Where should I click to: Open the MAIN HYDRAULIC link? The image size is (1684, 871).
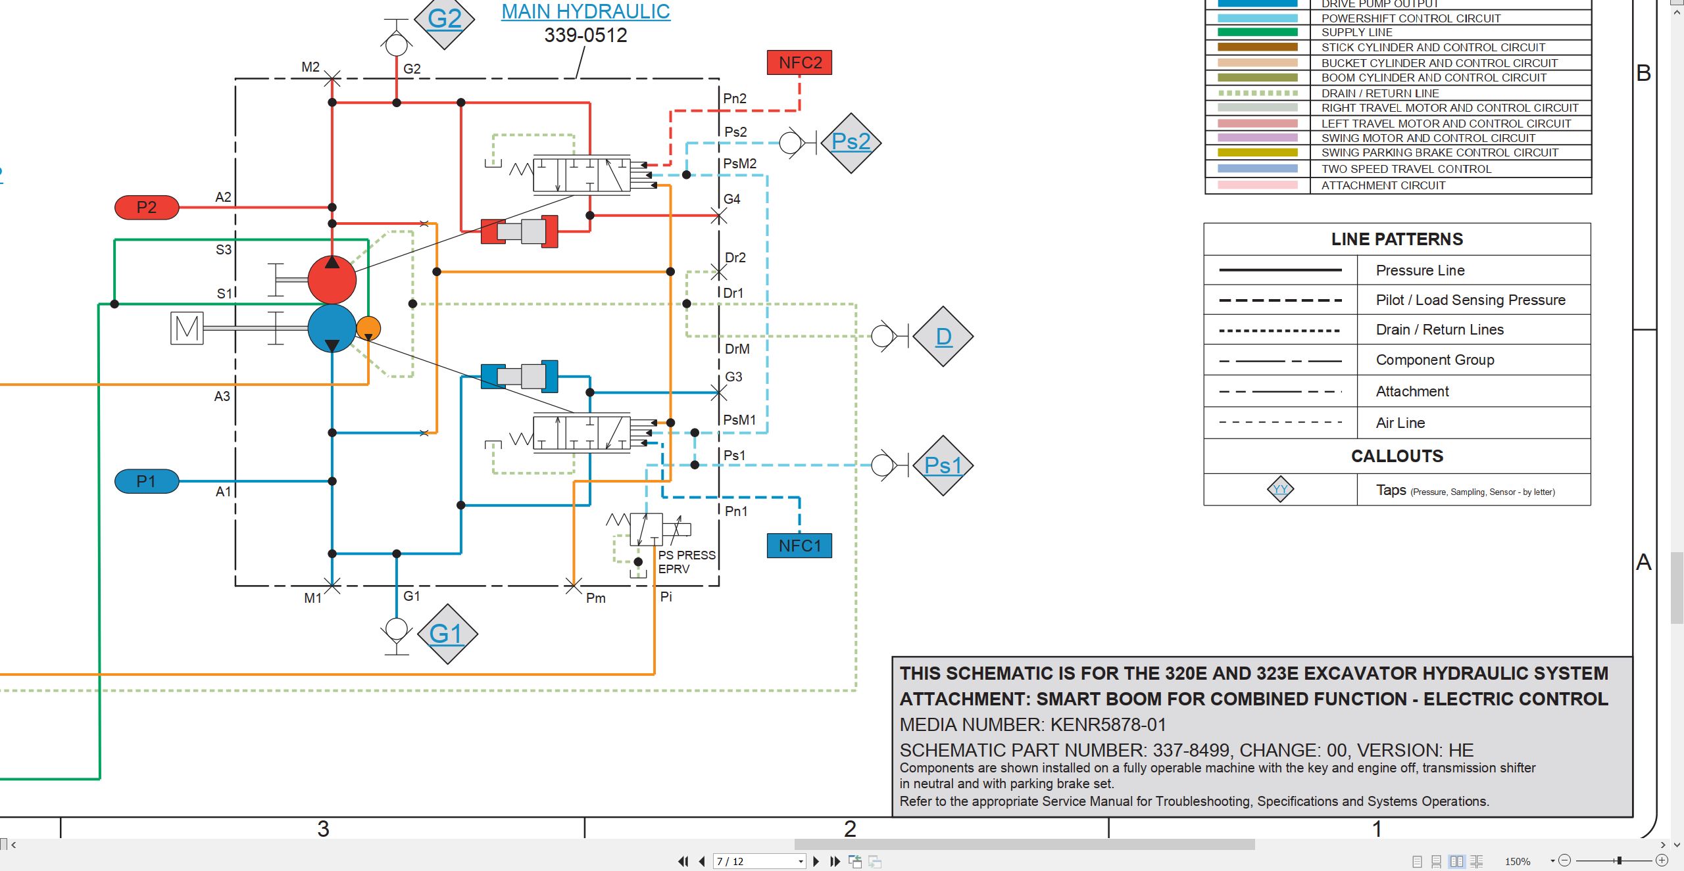[585, 12]
